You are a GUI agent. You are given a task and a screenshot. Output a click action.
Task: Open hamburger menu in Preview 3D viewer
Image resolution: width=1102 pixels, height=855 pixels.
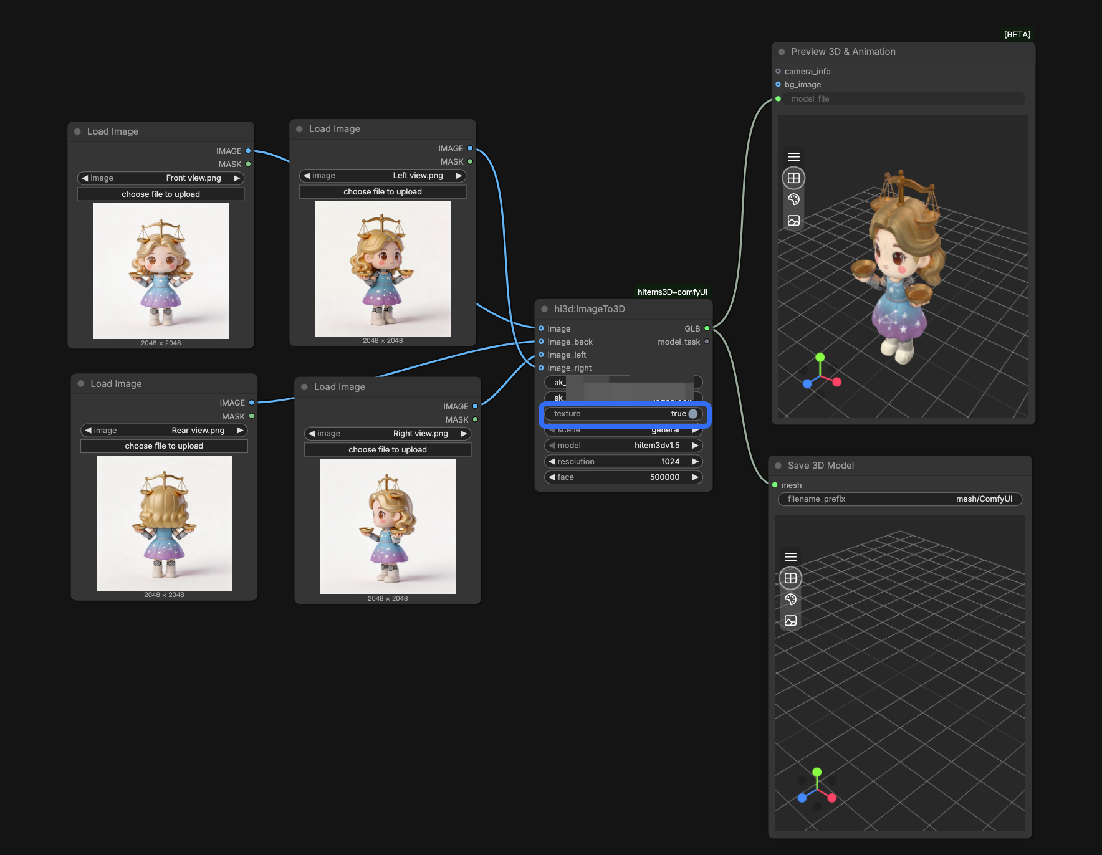793,157
